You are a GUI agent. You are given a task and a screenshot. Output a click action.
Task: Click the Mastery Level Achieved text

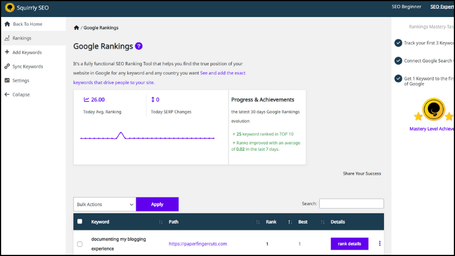[x=432, y=129]
